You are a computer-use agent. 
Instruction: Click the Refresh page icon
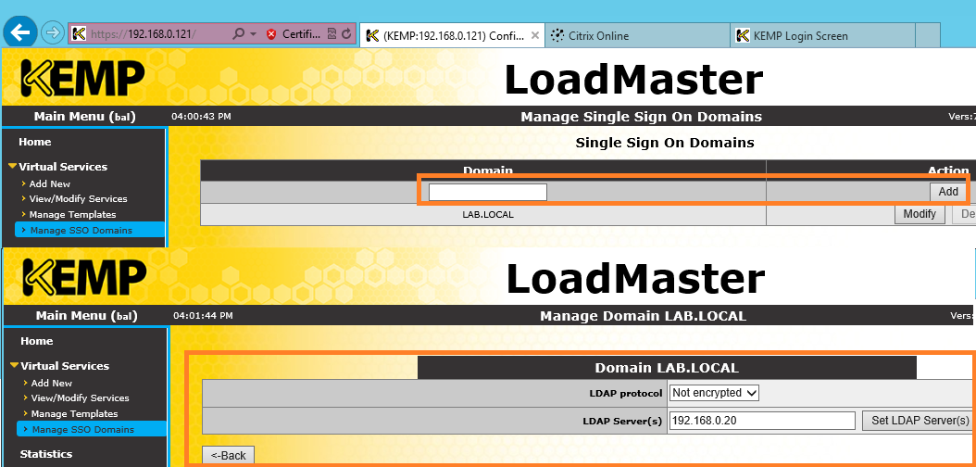click(346, 34)
